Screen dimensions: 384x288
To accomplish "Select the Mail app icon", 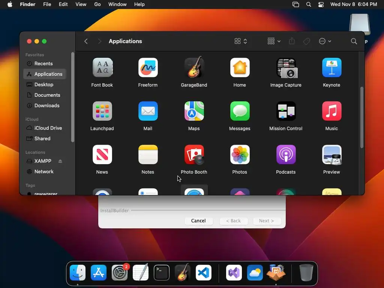I will pos(148,111).
